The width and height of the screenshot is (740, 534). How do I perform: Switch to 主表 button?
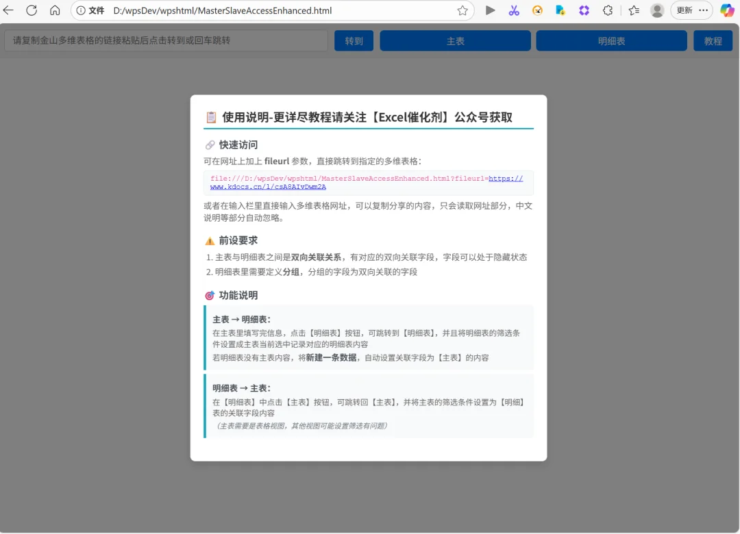click(x=456, y=41)
